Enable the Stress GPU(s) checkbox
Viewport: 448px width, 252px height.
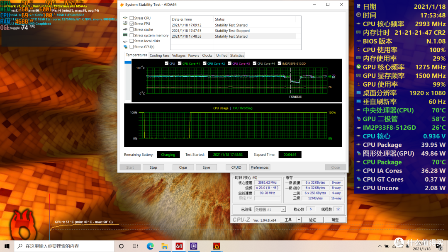(132, 47)
